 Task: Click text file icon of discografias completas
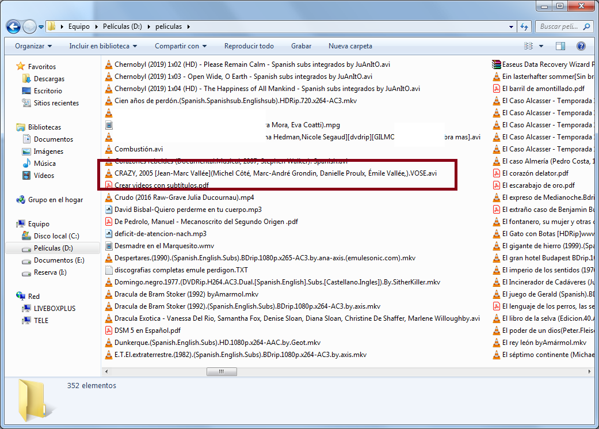(x=109, y=270)
